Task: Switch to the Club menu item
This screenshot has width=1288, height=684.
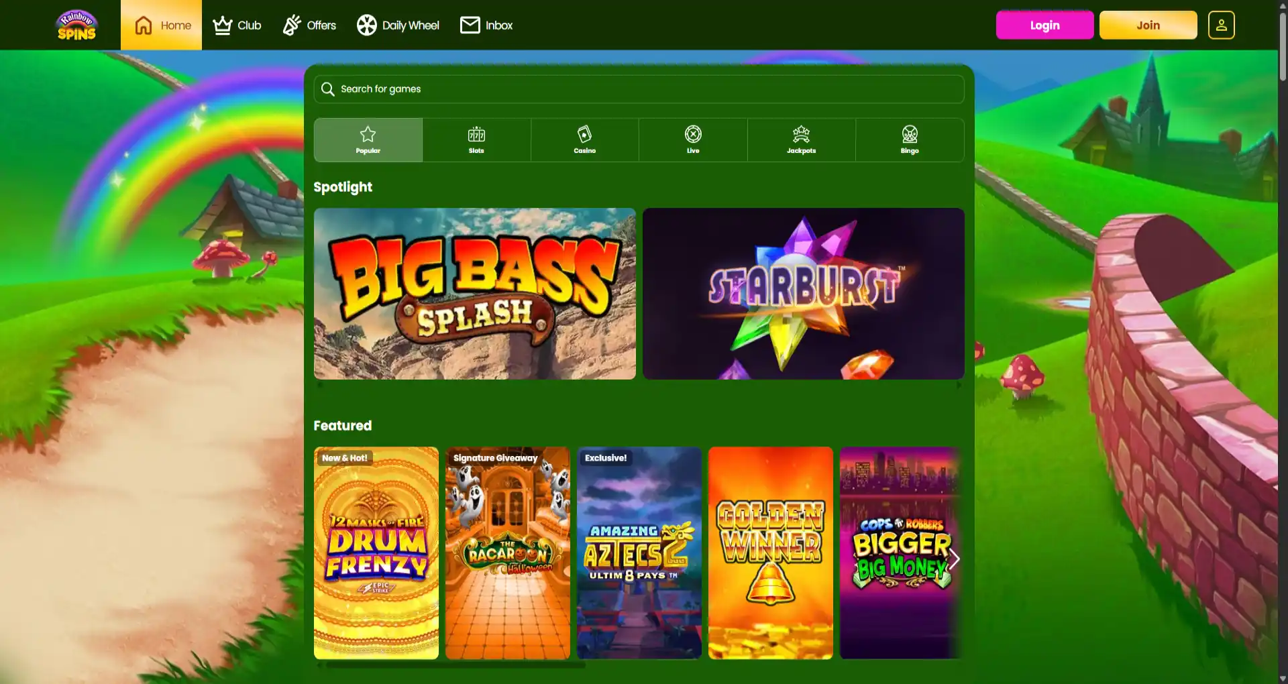Action: click(x=236, y=25)
